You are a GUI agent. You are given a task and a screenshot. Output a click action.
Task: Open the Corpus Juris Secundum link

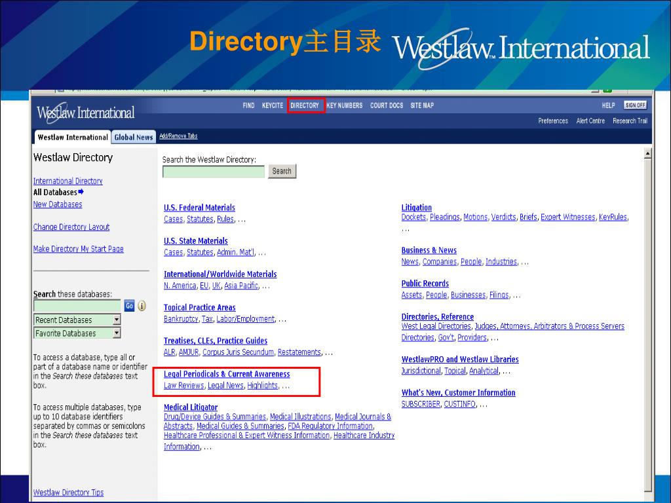[238, 352]
